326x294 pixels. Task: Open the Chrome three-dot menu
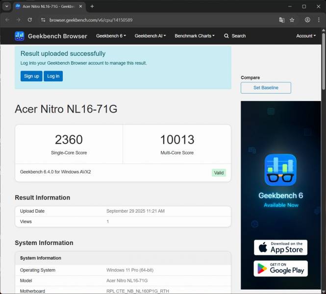tap(319, 20)
